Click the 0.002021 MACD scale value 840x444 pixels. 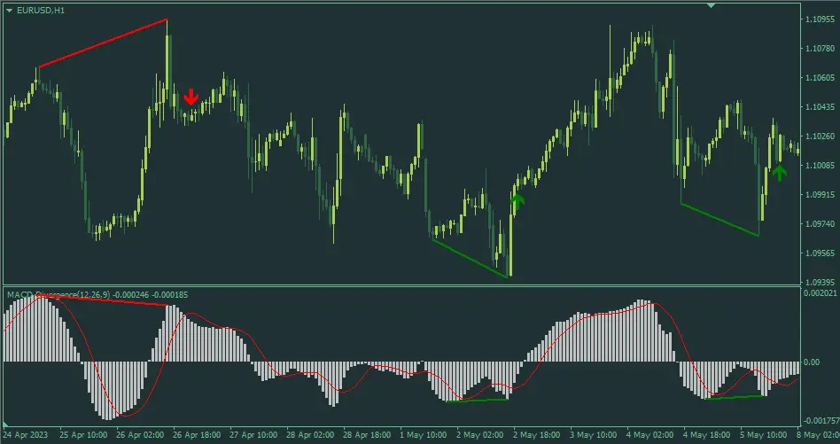[820, 293]
